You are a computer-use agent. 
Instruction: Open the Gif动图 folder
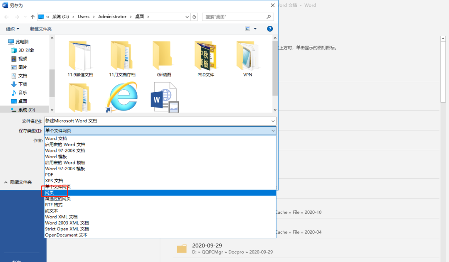(x=164, y=56)
